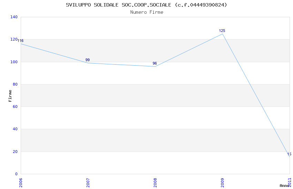Viewport: 293px width, 189px height.
Task: Click the y-axis value 60
Action: click(x=15, y=107)
